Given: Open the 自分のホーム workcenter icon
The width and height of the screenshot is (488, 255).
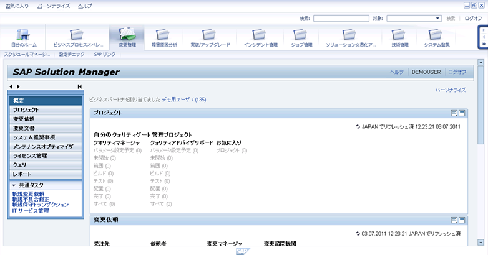Looking at the screenshot, I should [23, 37].
